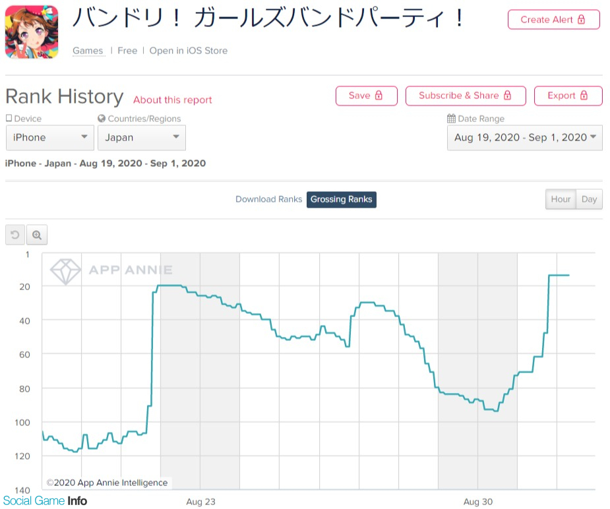610x509 pixels.
Task: Click the App Annie diamond watermark logo
Action: pyautogui.click(x=66, y=270)
